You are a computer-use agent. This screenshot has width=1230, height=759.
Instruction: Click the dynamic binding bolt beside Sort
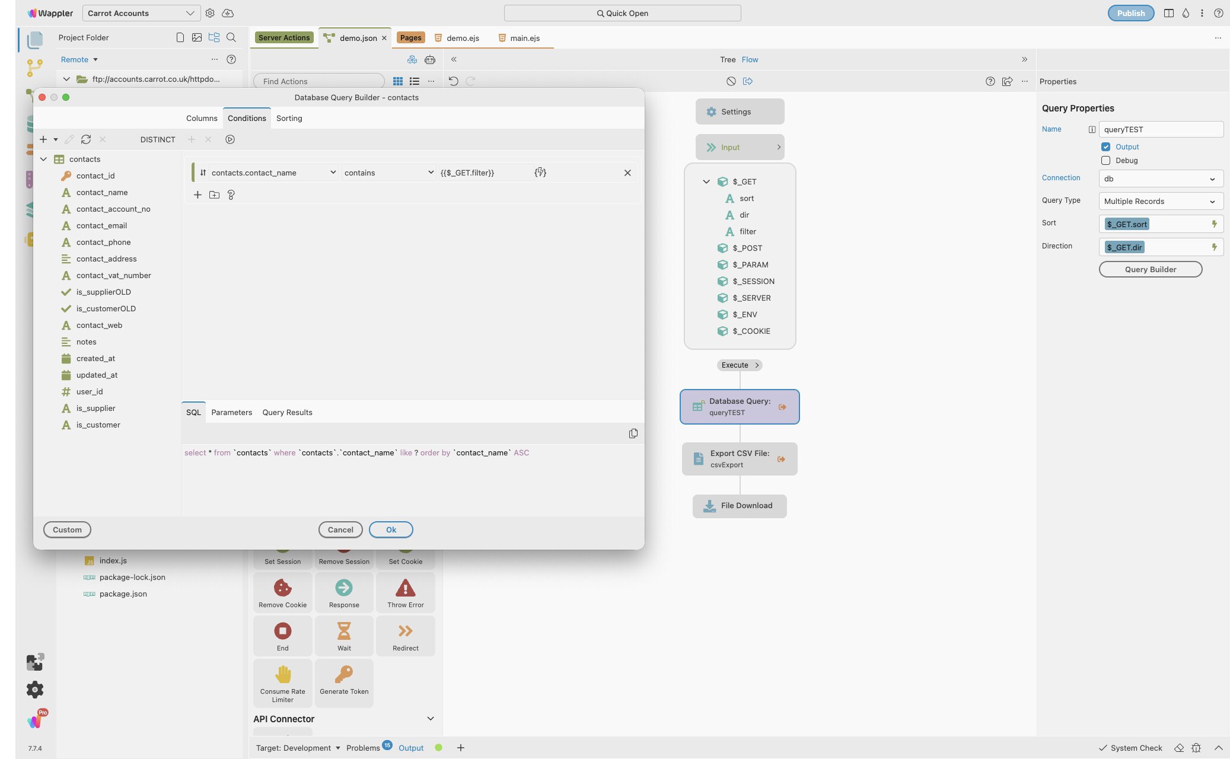coord(1214,224)
